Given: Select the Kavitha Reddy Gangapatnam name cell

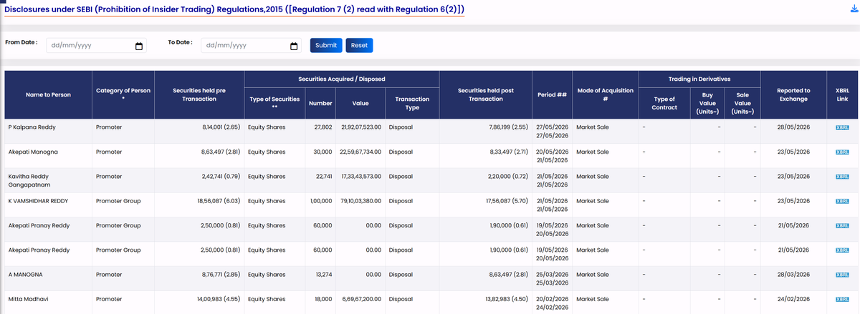Looking at the screenshot, I should 49,180.
